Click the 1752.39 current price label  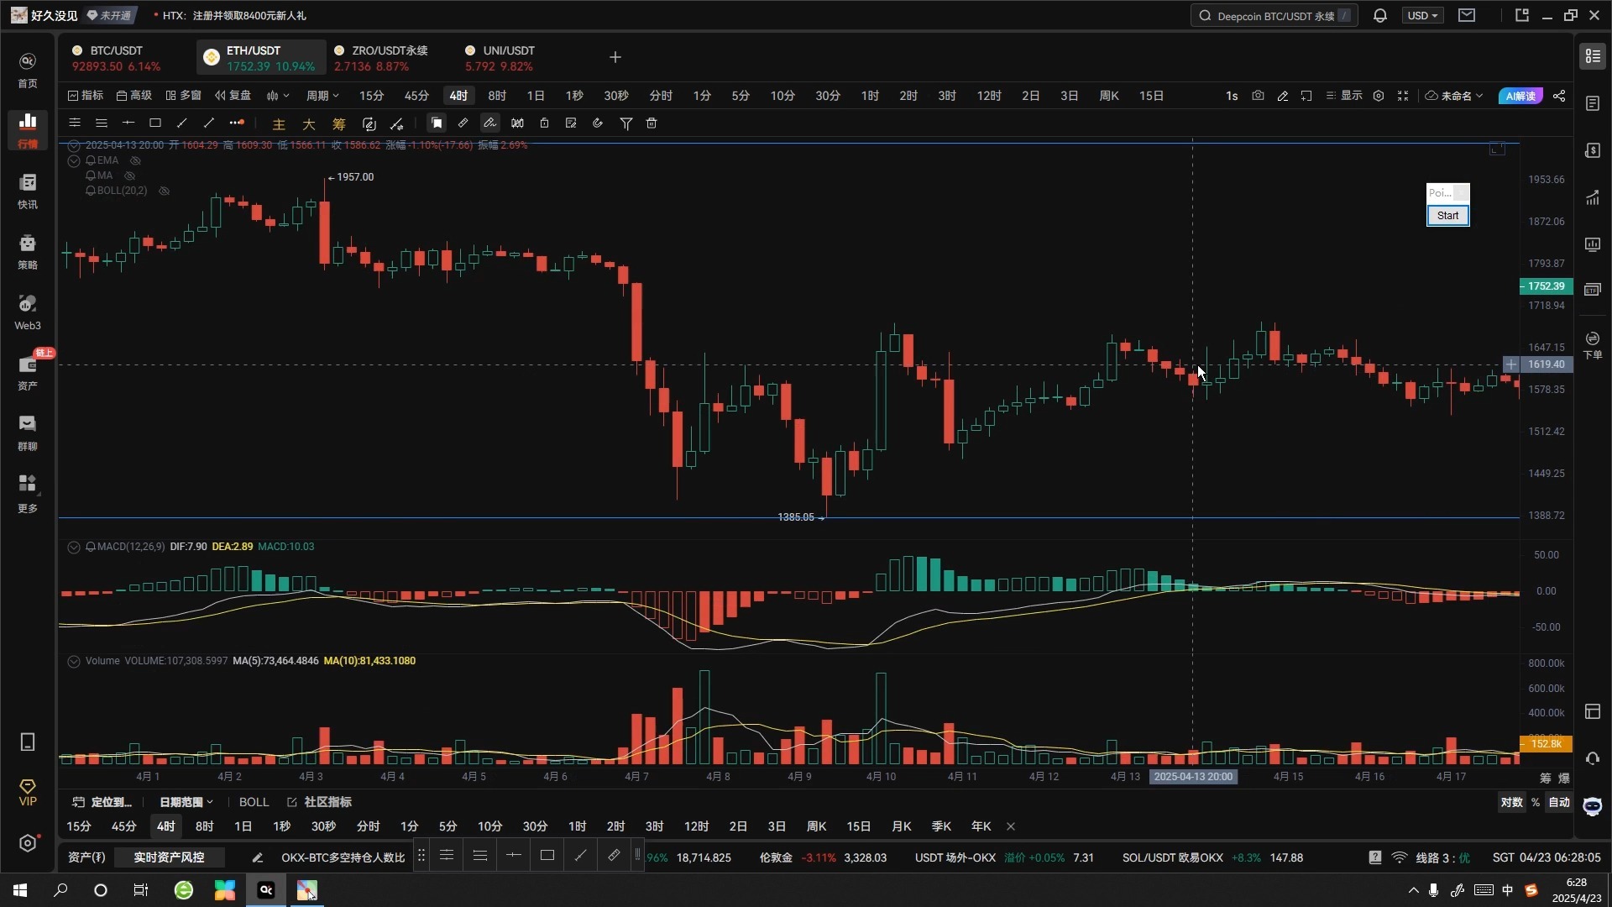(x=1546, y=286)
